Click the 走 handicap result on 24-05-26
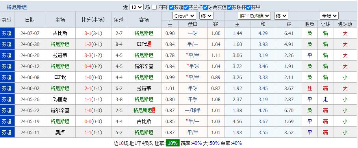Screen dimensions: 358x148 point(326,99)
